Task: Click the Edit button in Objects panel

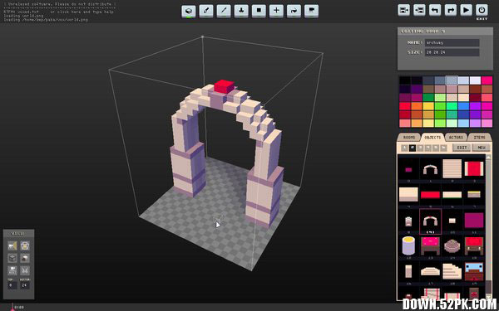Action: tap(462, 148)
